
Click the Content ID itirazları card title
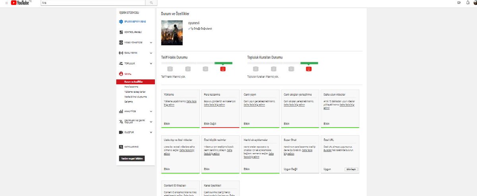point(175,186)
